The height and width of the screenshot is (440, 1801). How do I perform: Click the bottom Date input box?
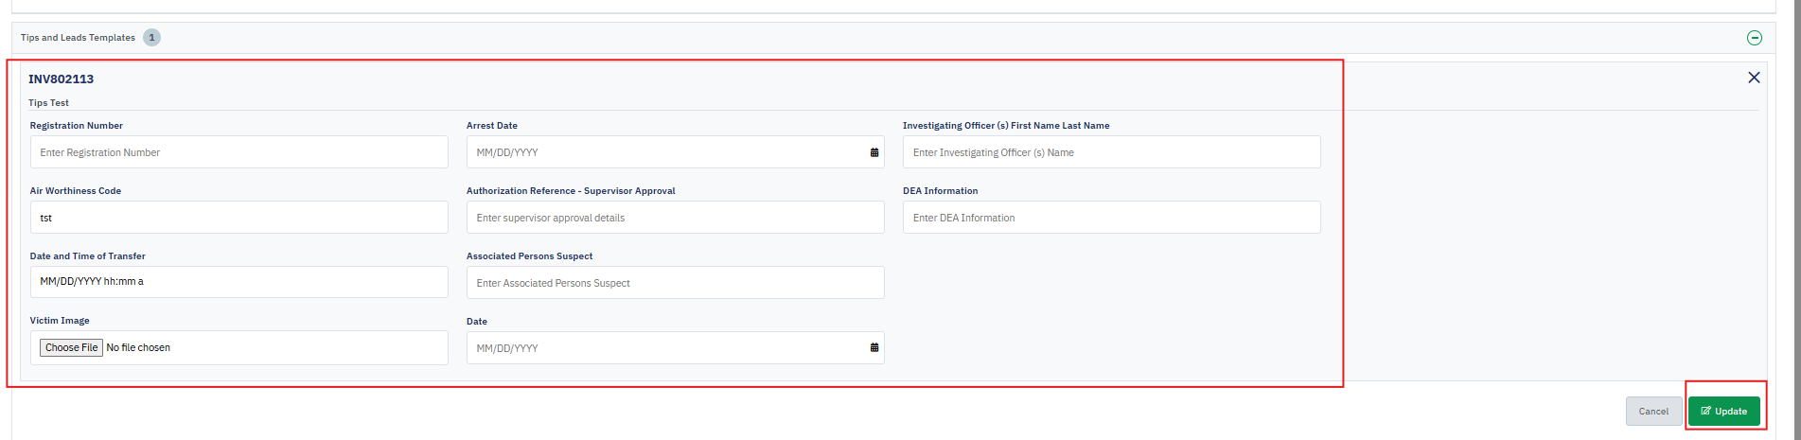pos(662,348)
